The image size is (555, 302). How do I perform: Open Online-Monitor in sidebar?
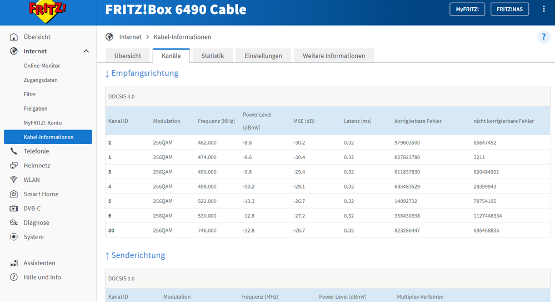[x=42, y=66]
